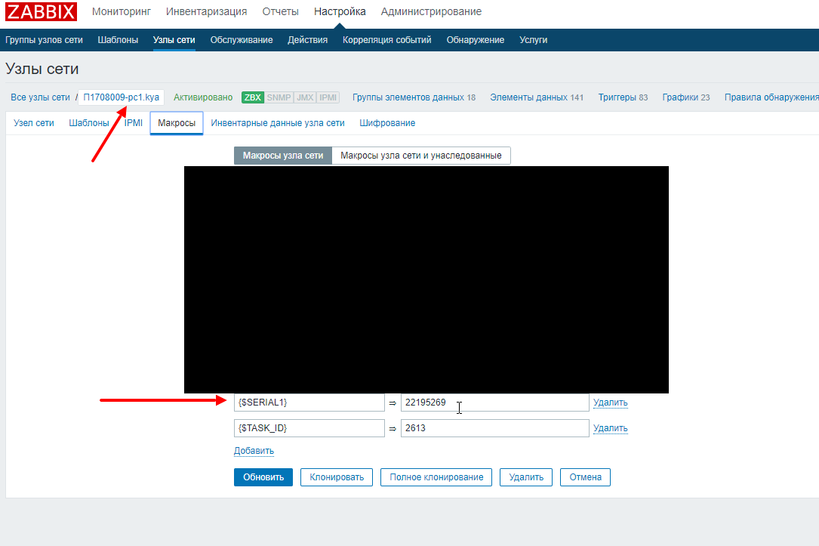Click the 22195269 macro value field
The height and width of the screenshot is (546, 819).
tap(494, 403)
